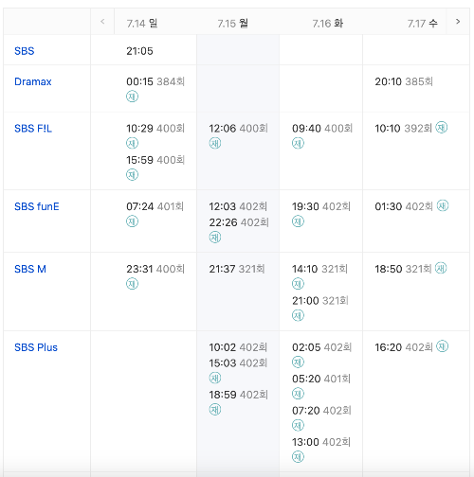Click the SBS M 14:10 321회 entry
Image resolution: width=474 pixels, height=477 pixels.
coord(319,269)
